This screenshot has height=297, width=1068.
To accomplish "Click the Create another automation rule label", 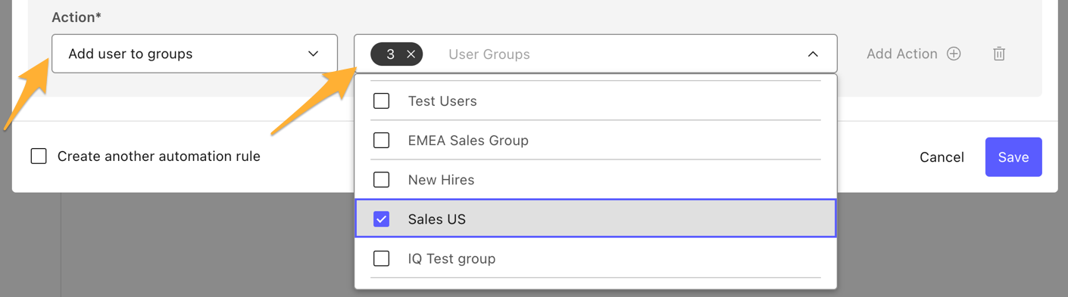I will tap(159, 156).
